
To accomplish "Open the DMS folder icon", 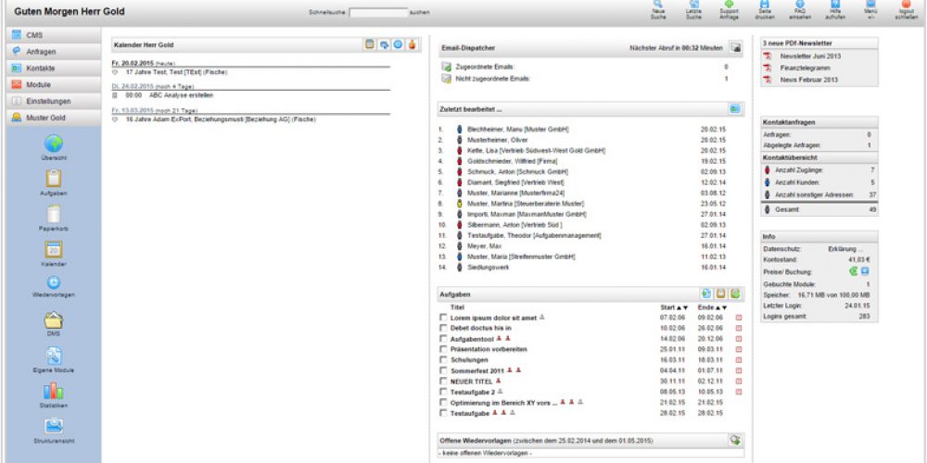I will tap(53, 320).
